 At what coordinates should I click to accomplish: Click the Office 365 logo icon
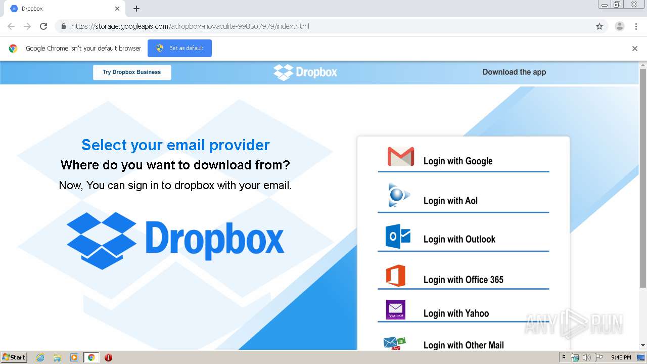pos(396,276)
